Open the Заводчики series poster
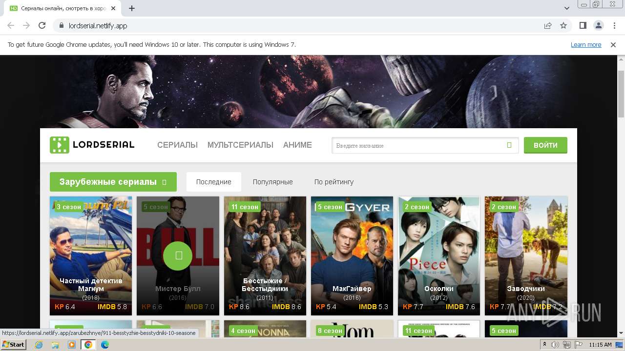625x351 pixels. click(526, 256)
